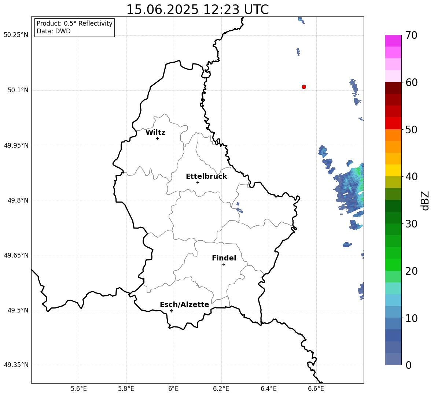Screen dimensions: 434x396
Task: Click the Ettelbruck label
Action: point(206,177)
